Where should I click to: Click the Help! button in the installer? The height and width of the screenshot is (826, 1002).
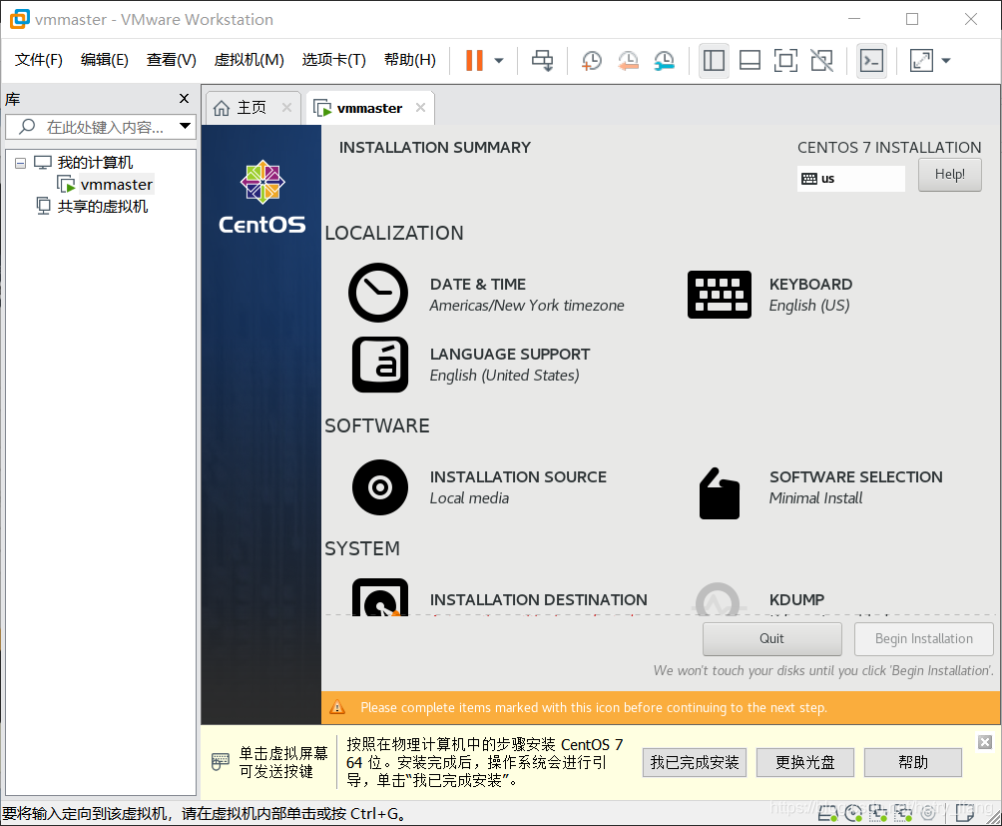(x=949, y=175)
